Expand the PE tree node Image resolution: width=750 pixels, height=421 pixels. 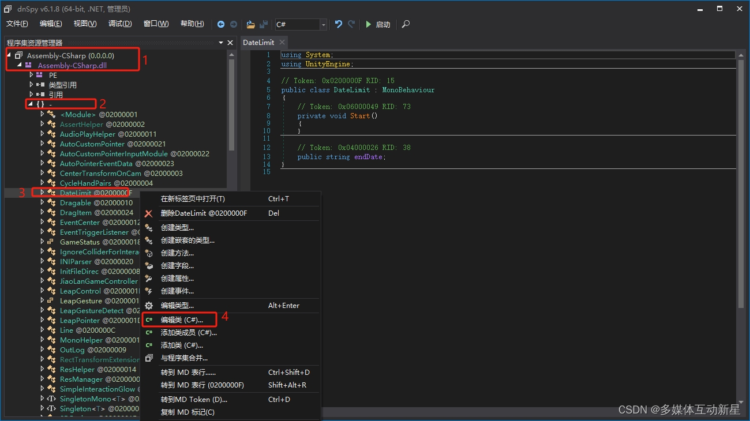coord(32,75)
